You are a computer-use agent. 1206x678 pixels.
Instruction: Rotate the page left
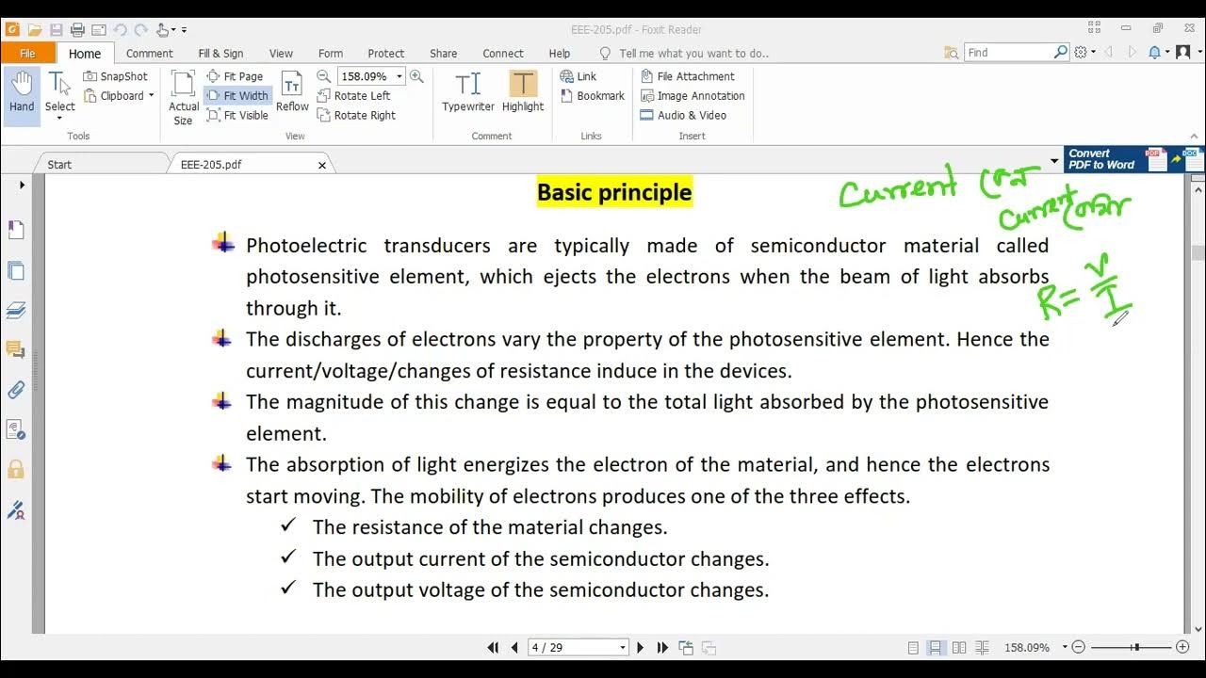[353, 96]
